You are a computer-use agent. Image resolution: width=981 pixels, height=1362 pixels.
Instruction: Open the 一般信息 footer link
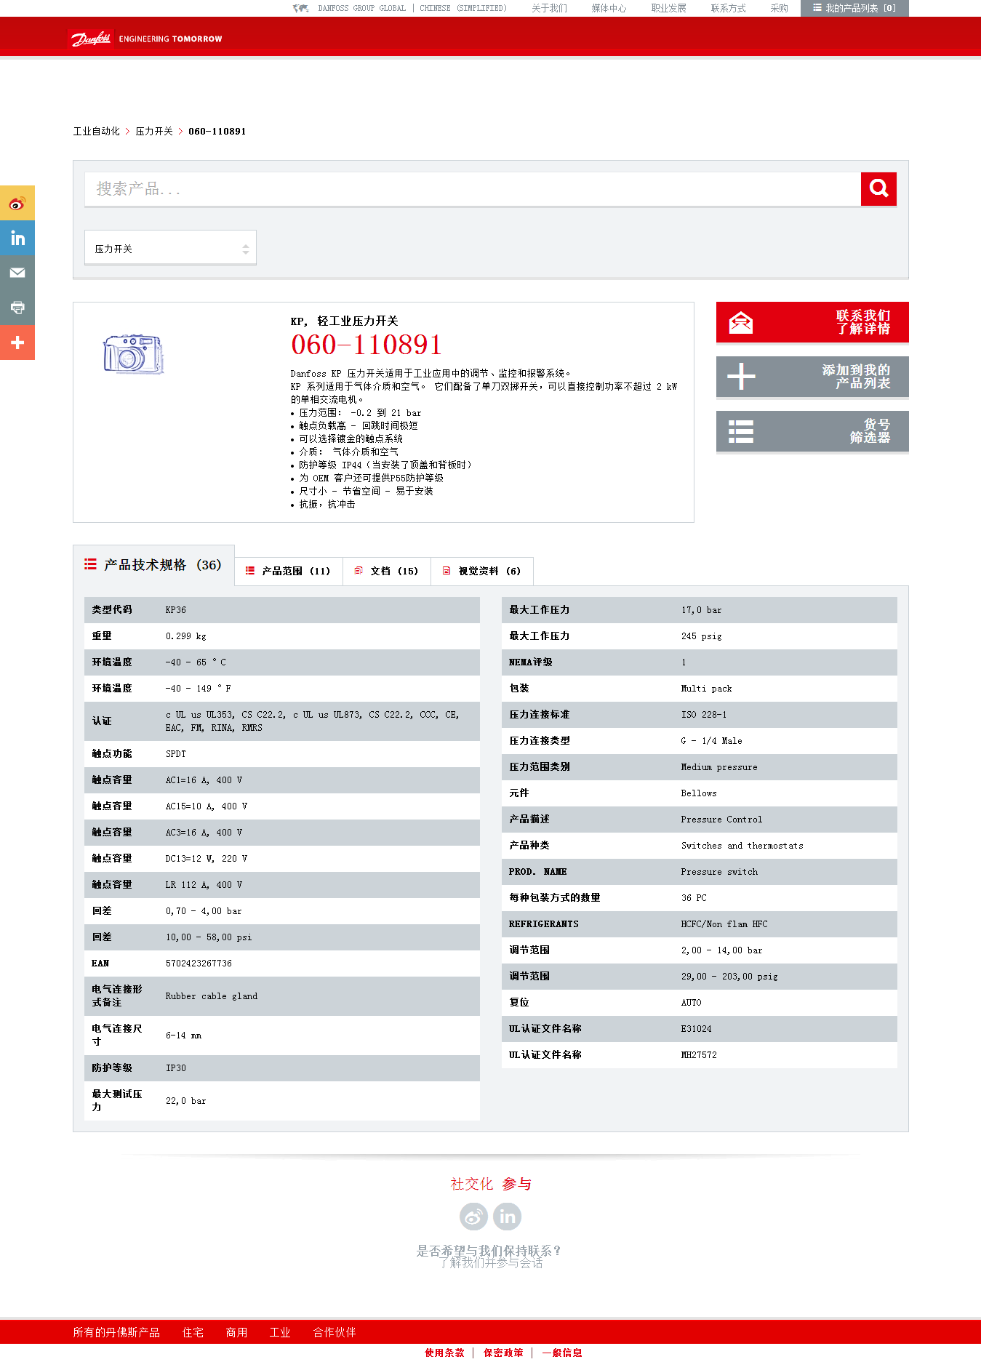pos(562,1353)
